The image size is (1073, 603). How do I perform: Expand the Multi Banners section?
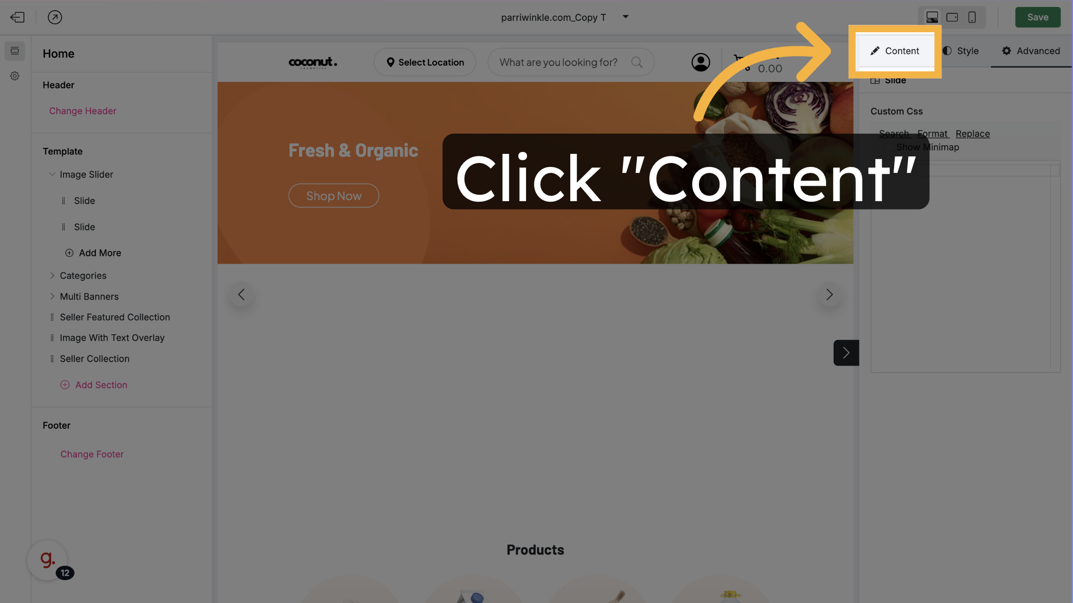point(52,297)
